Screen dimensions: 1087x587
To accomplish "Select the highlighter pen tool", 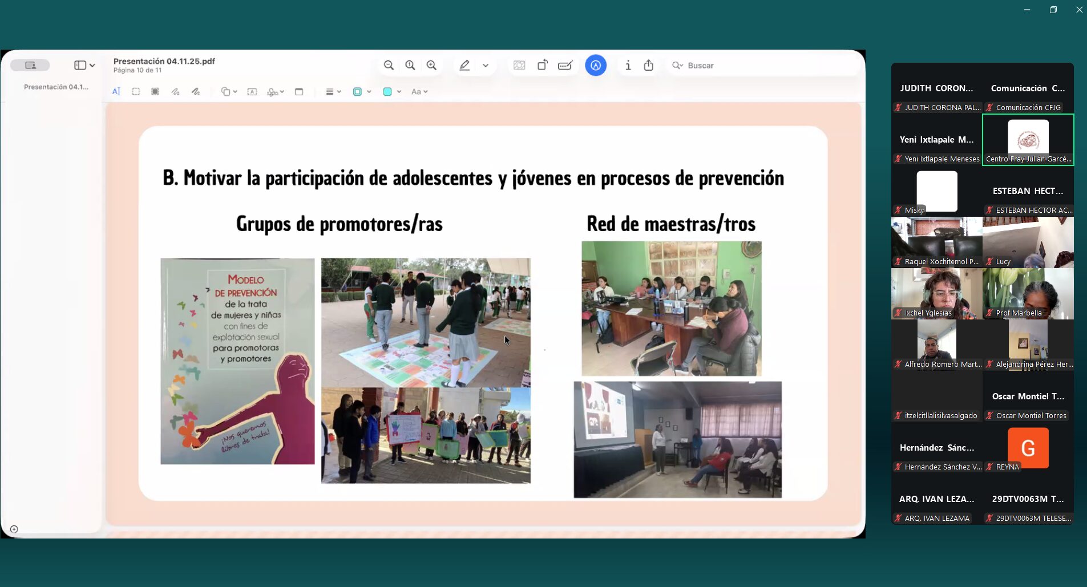I will click(465, 66).
